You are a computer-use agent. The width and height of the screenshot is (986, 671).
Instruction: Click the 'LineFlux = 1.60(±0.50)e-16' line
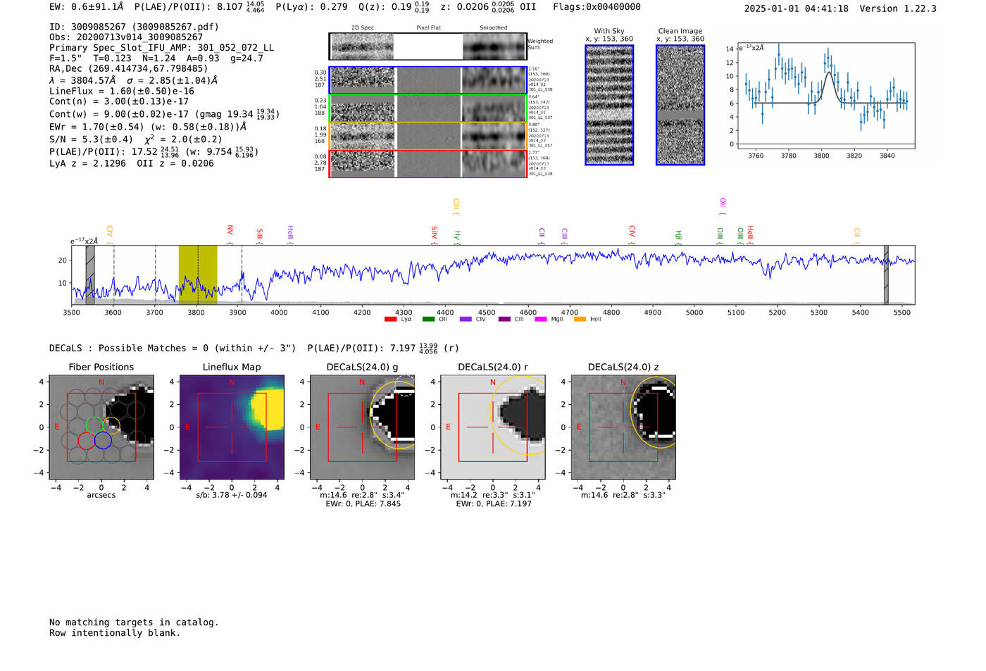point(122,91)
